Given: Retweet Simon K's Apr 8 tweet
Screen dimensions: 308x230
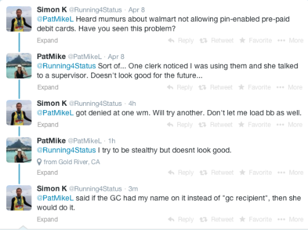Looking at the screenshot, I should pyautogui.click(x=217, y=41).
